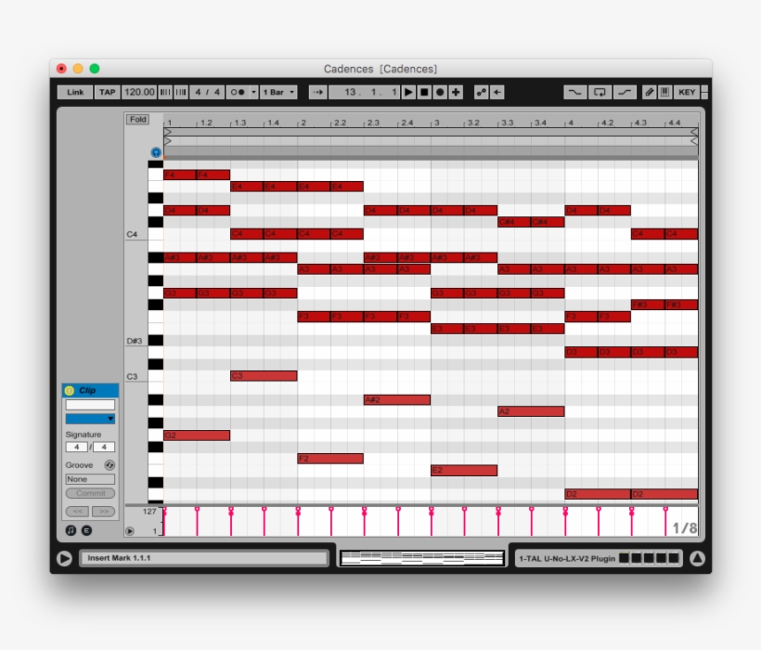
Task: Click the MIDI Arrangement Overdub plus icon
Action: [x=455, y=92]
